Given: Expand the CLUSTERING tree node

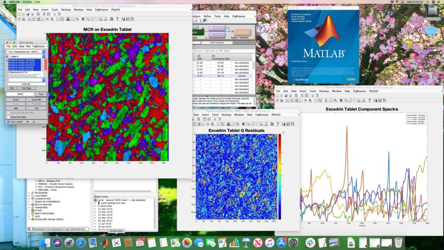Looking at the screenshot, I should 29,196.
